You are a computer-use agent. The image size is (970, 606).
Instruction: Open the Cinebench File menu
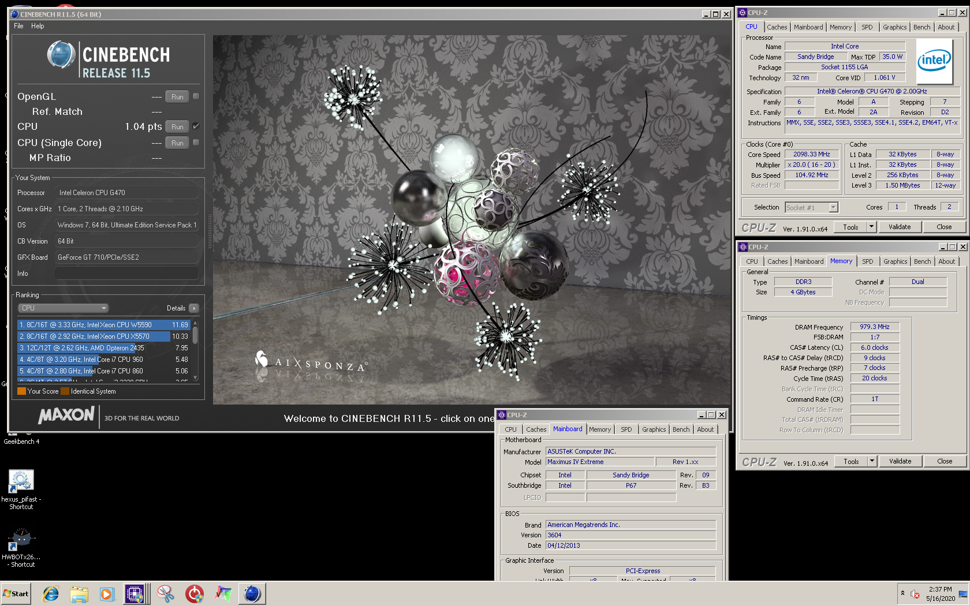click(18, 26)
